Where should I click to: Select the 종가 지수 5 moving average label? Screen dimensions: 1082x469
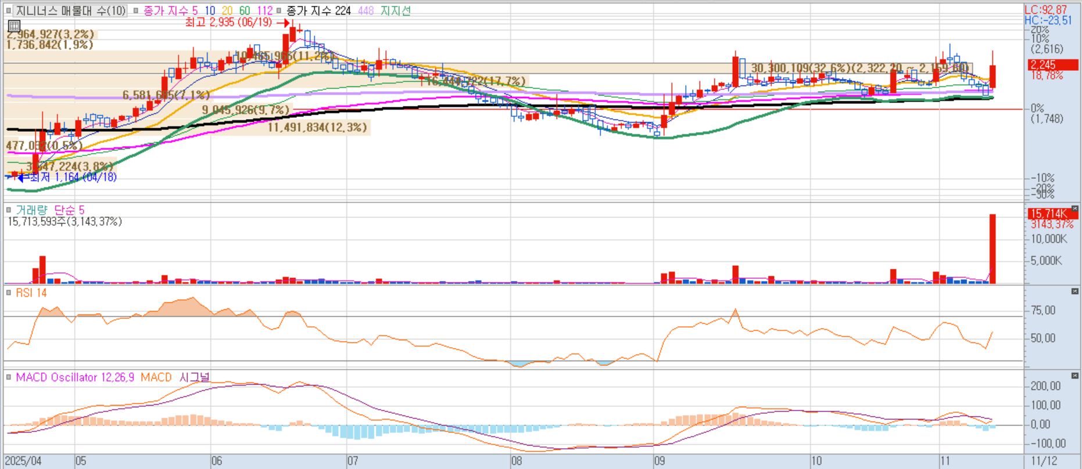(x=170, y=10)
